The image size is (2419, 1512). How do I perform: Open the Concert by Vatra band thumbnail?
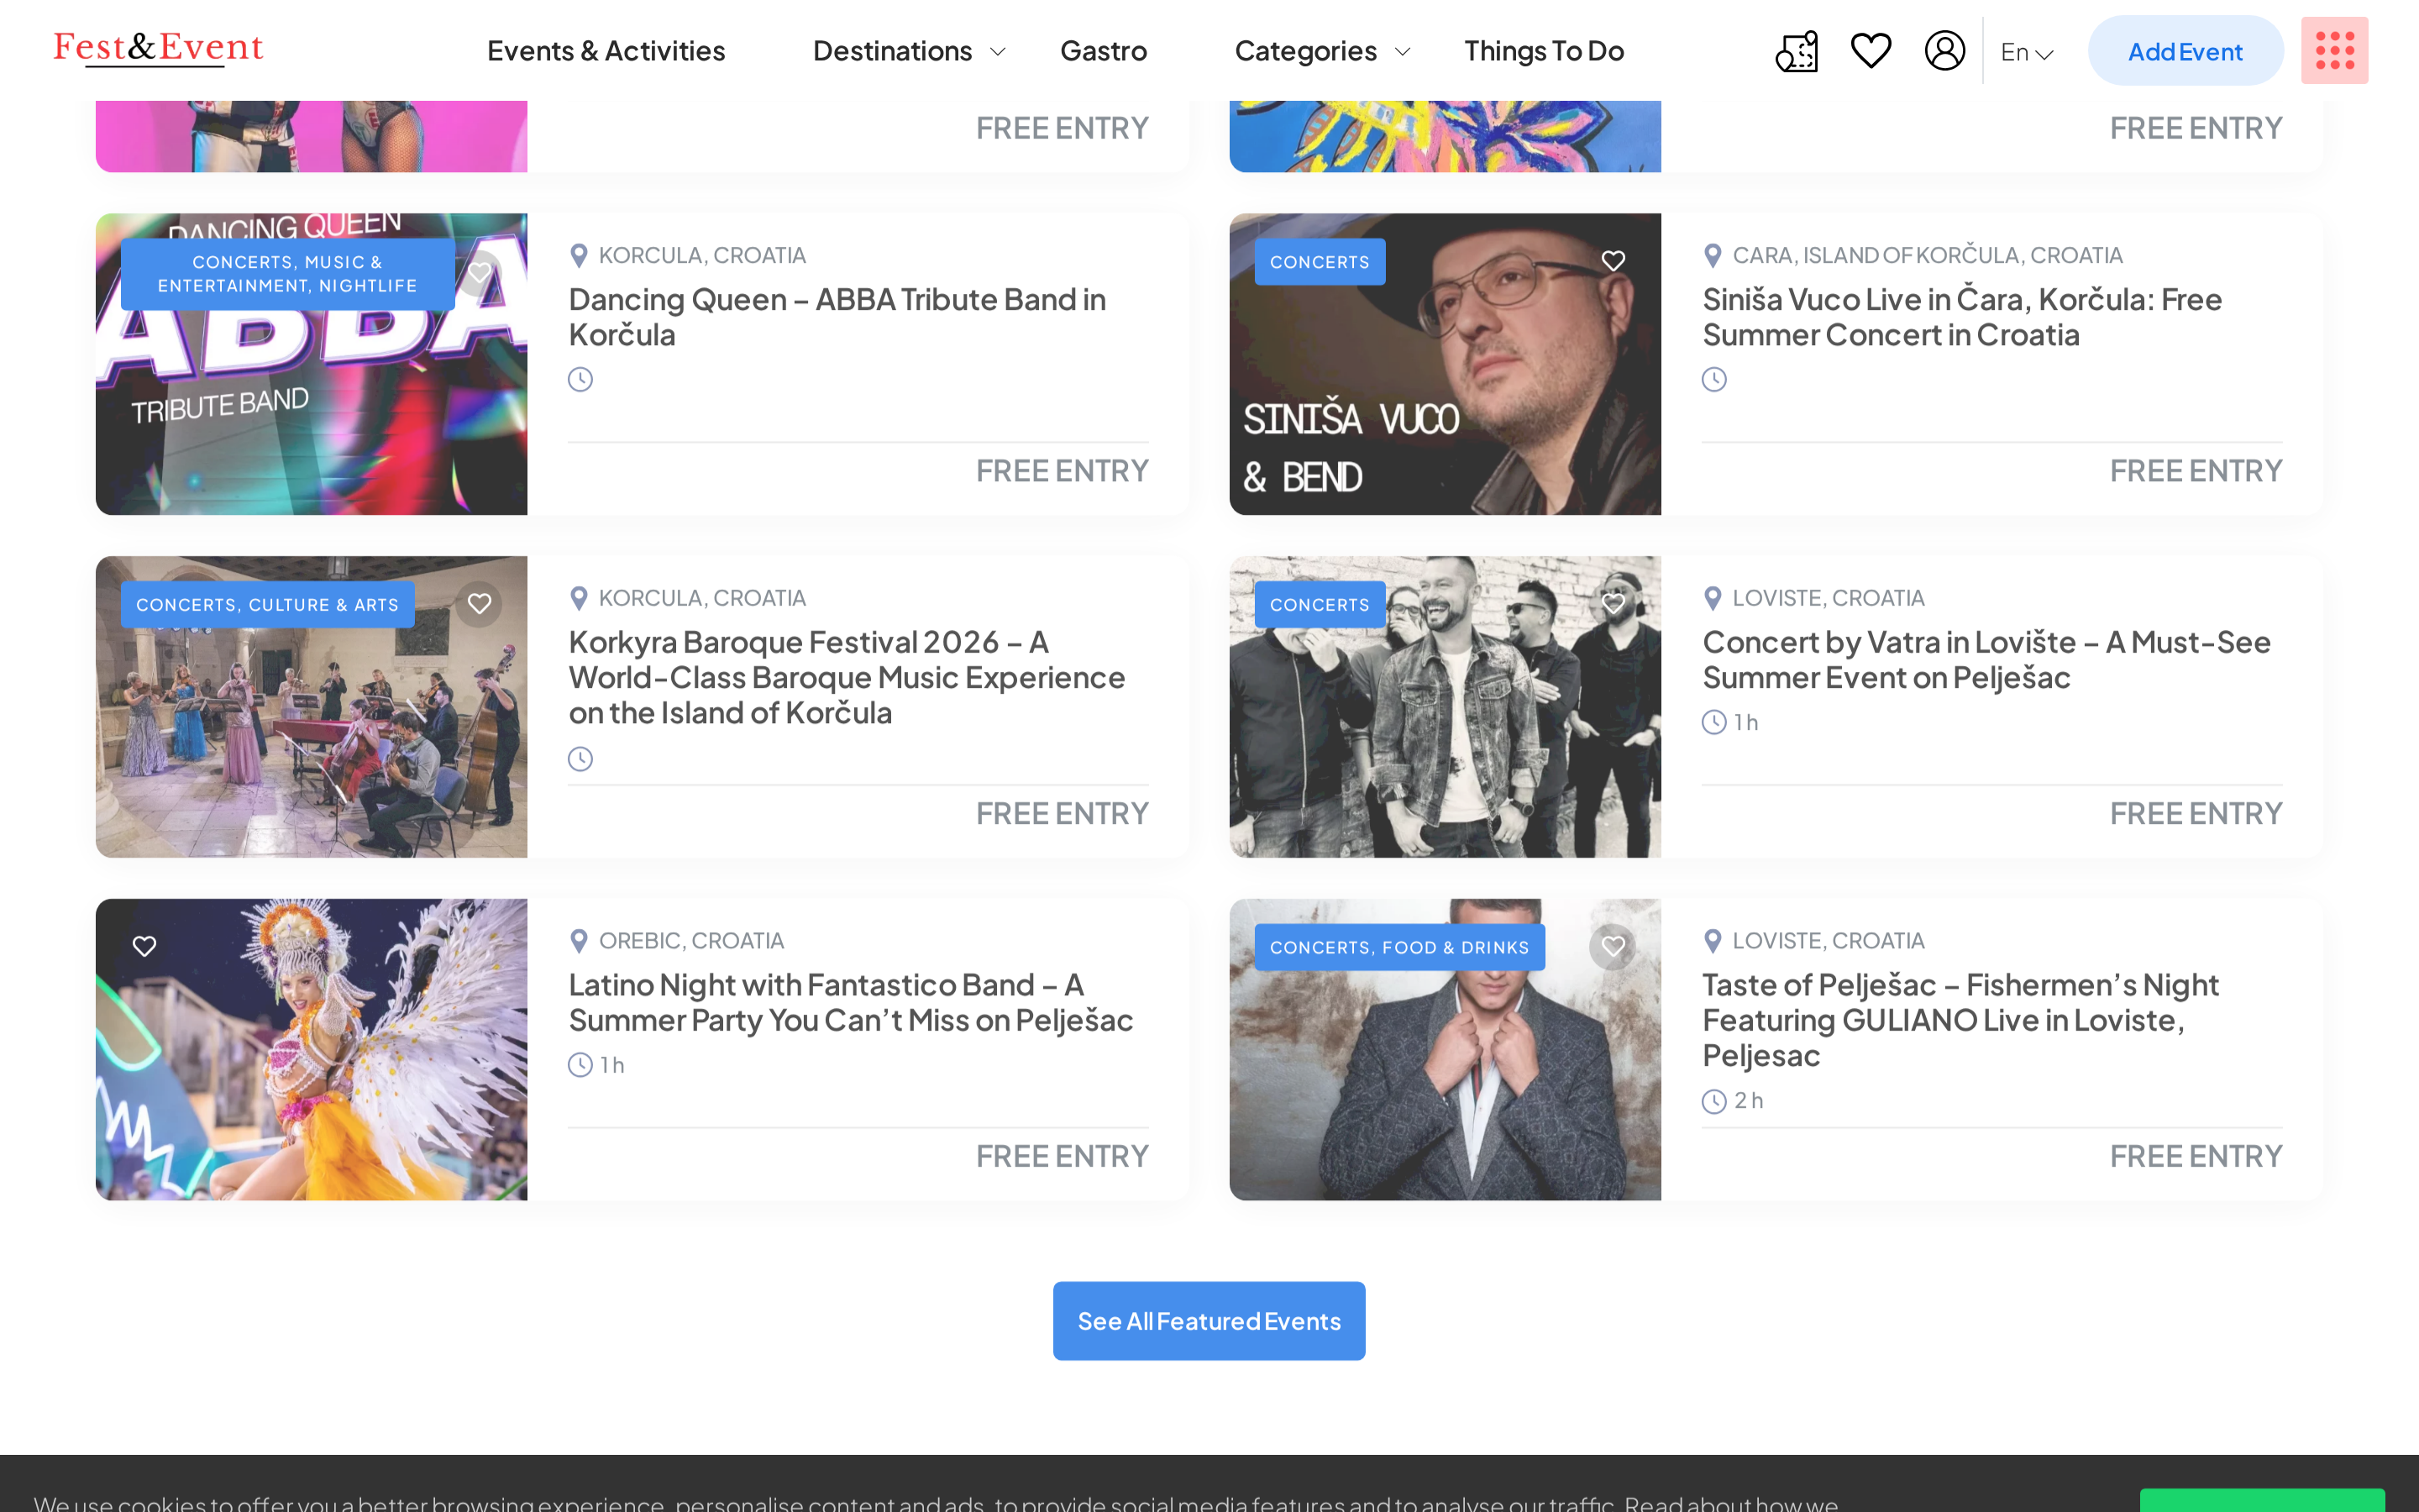coord(1445,707)
